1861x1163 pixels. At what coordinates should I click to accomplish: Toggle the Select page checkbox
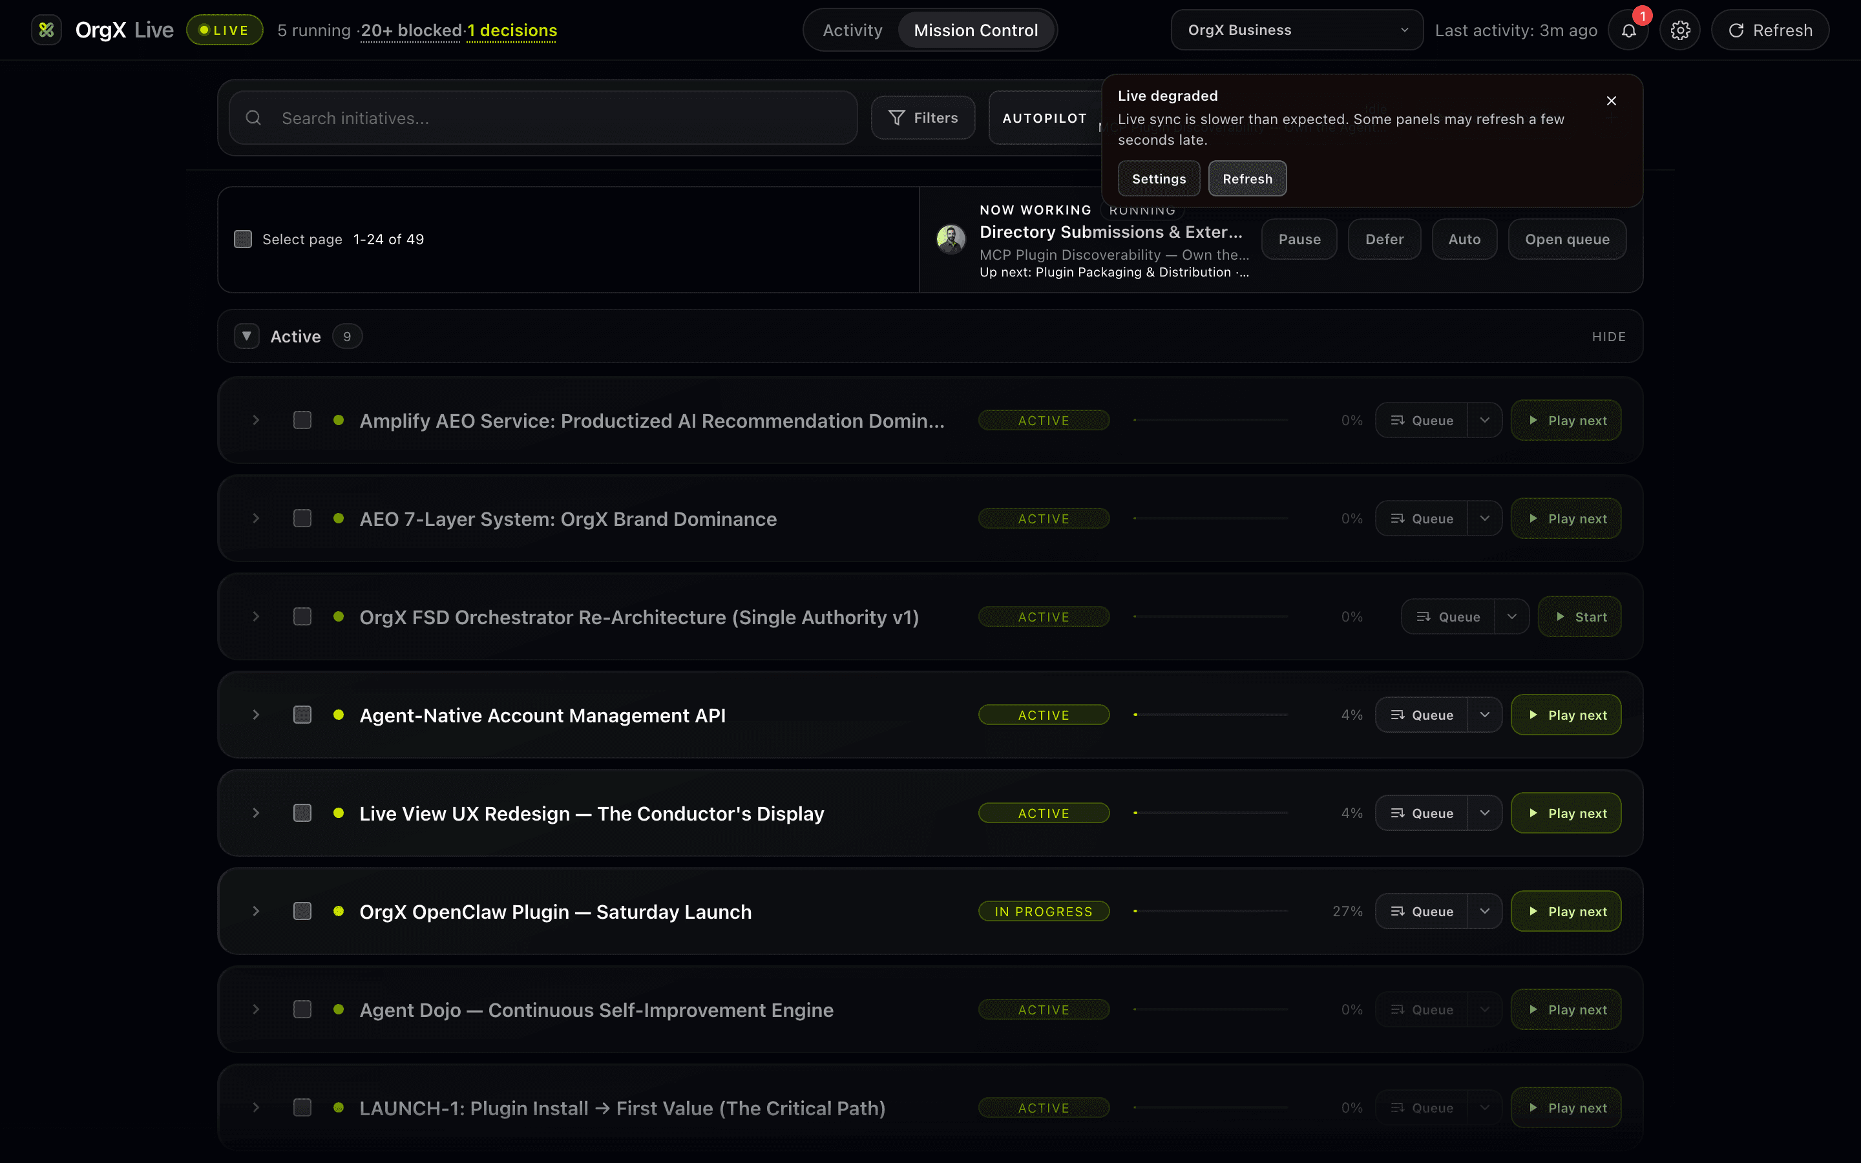pos(243,239)
